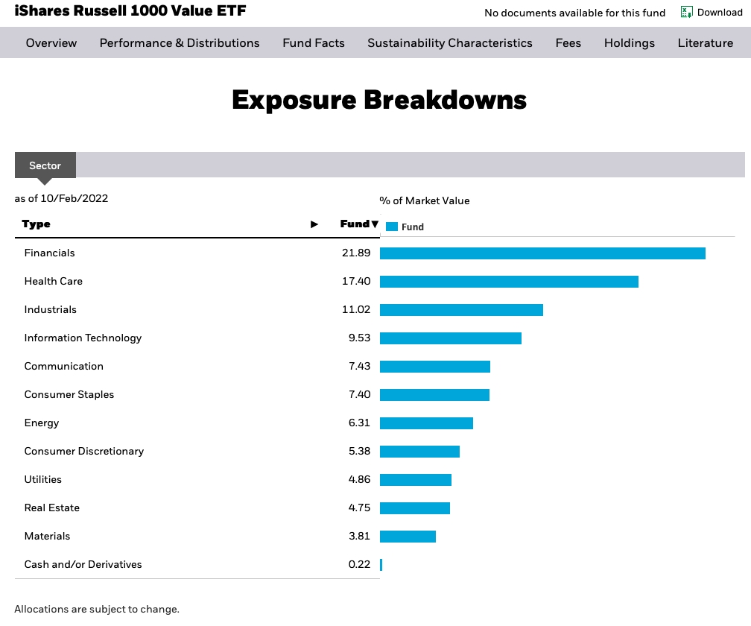Click the Real Estate row label
751x626 pixels.
(51, 508)
